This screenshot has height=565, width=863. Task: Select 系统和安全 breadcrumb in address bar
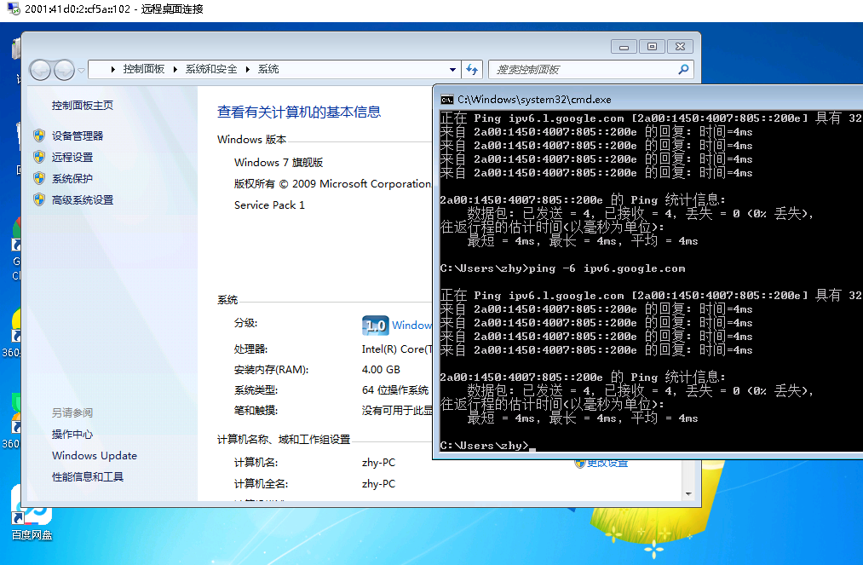(211, 69)
